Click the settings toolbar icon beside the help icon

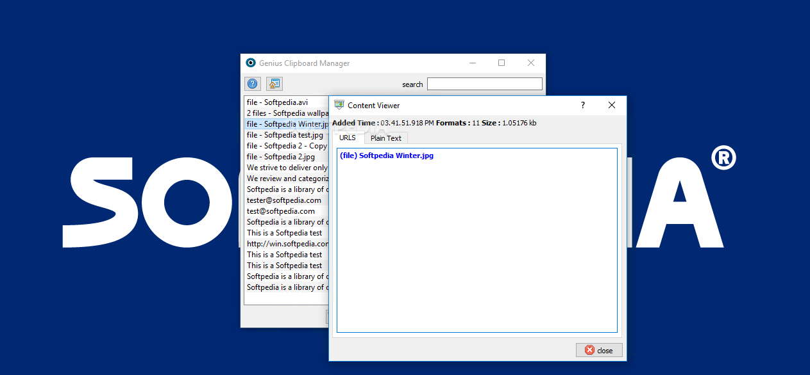274,84
